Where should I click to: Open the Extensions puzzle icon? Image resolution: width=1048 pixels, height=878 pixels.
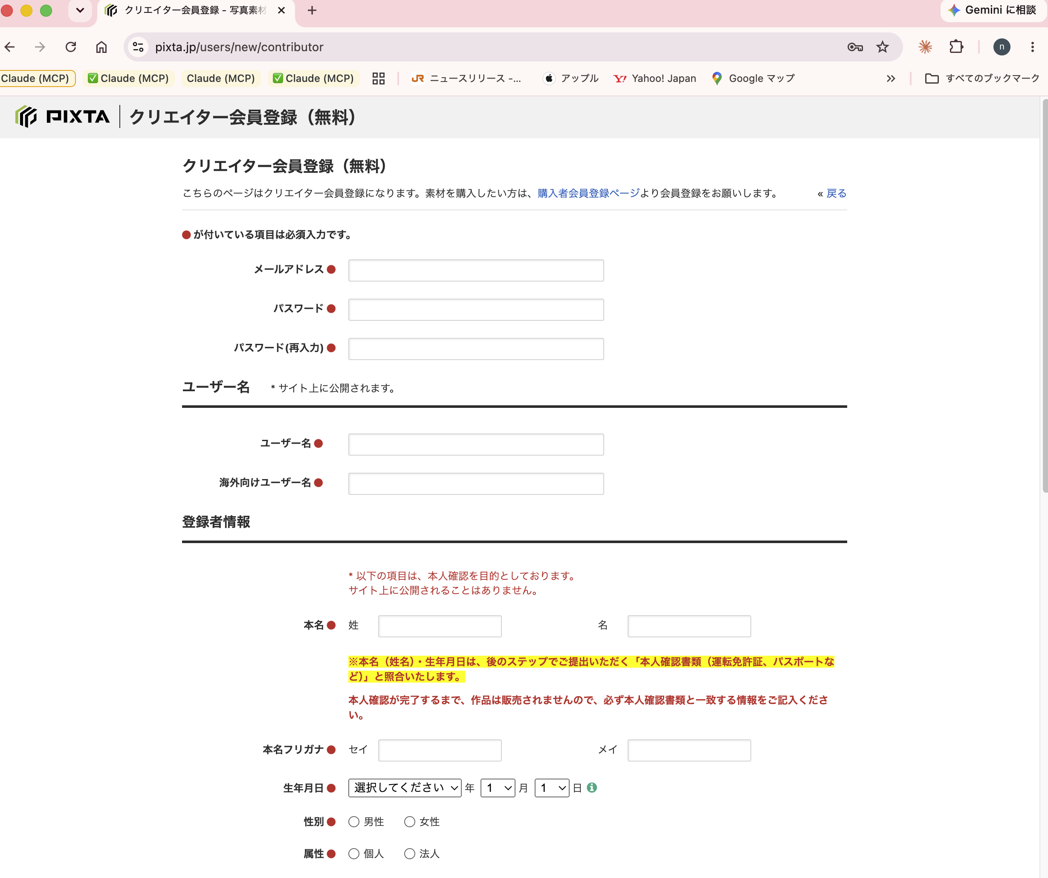click(956, 47)
